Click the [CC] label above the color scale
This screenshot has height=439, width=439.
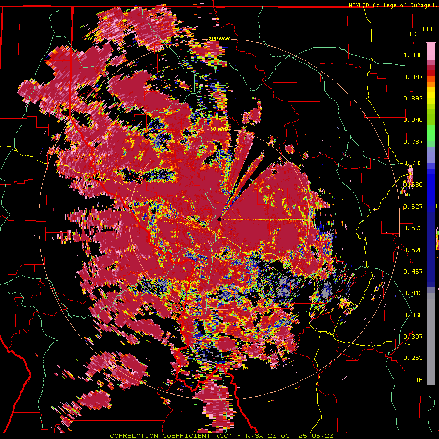[x=416, y=34]
